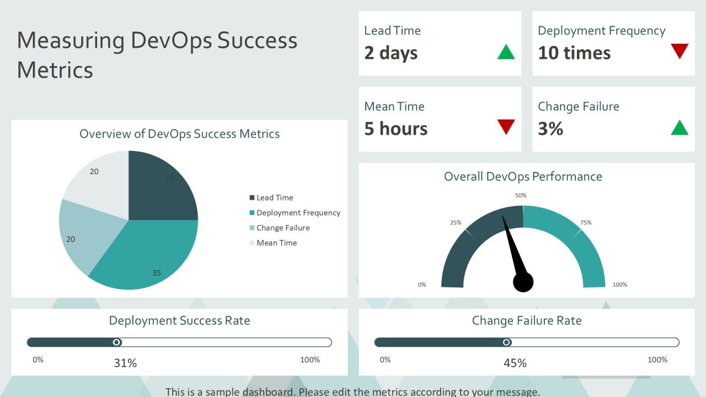Viewport: 706px width, 397px height.
Task: Click the Deployment Success Rate slider handle
Action: 116,342
